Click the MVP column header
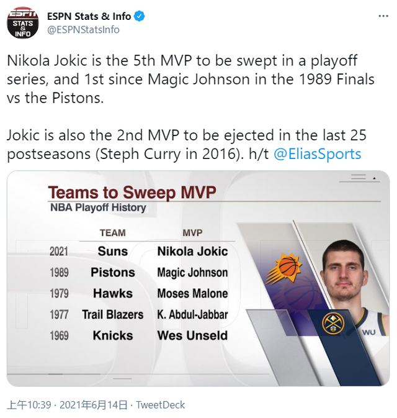397x418 pixels. click(x=192, y=233)
